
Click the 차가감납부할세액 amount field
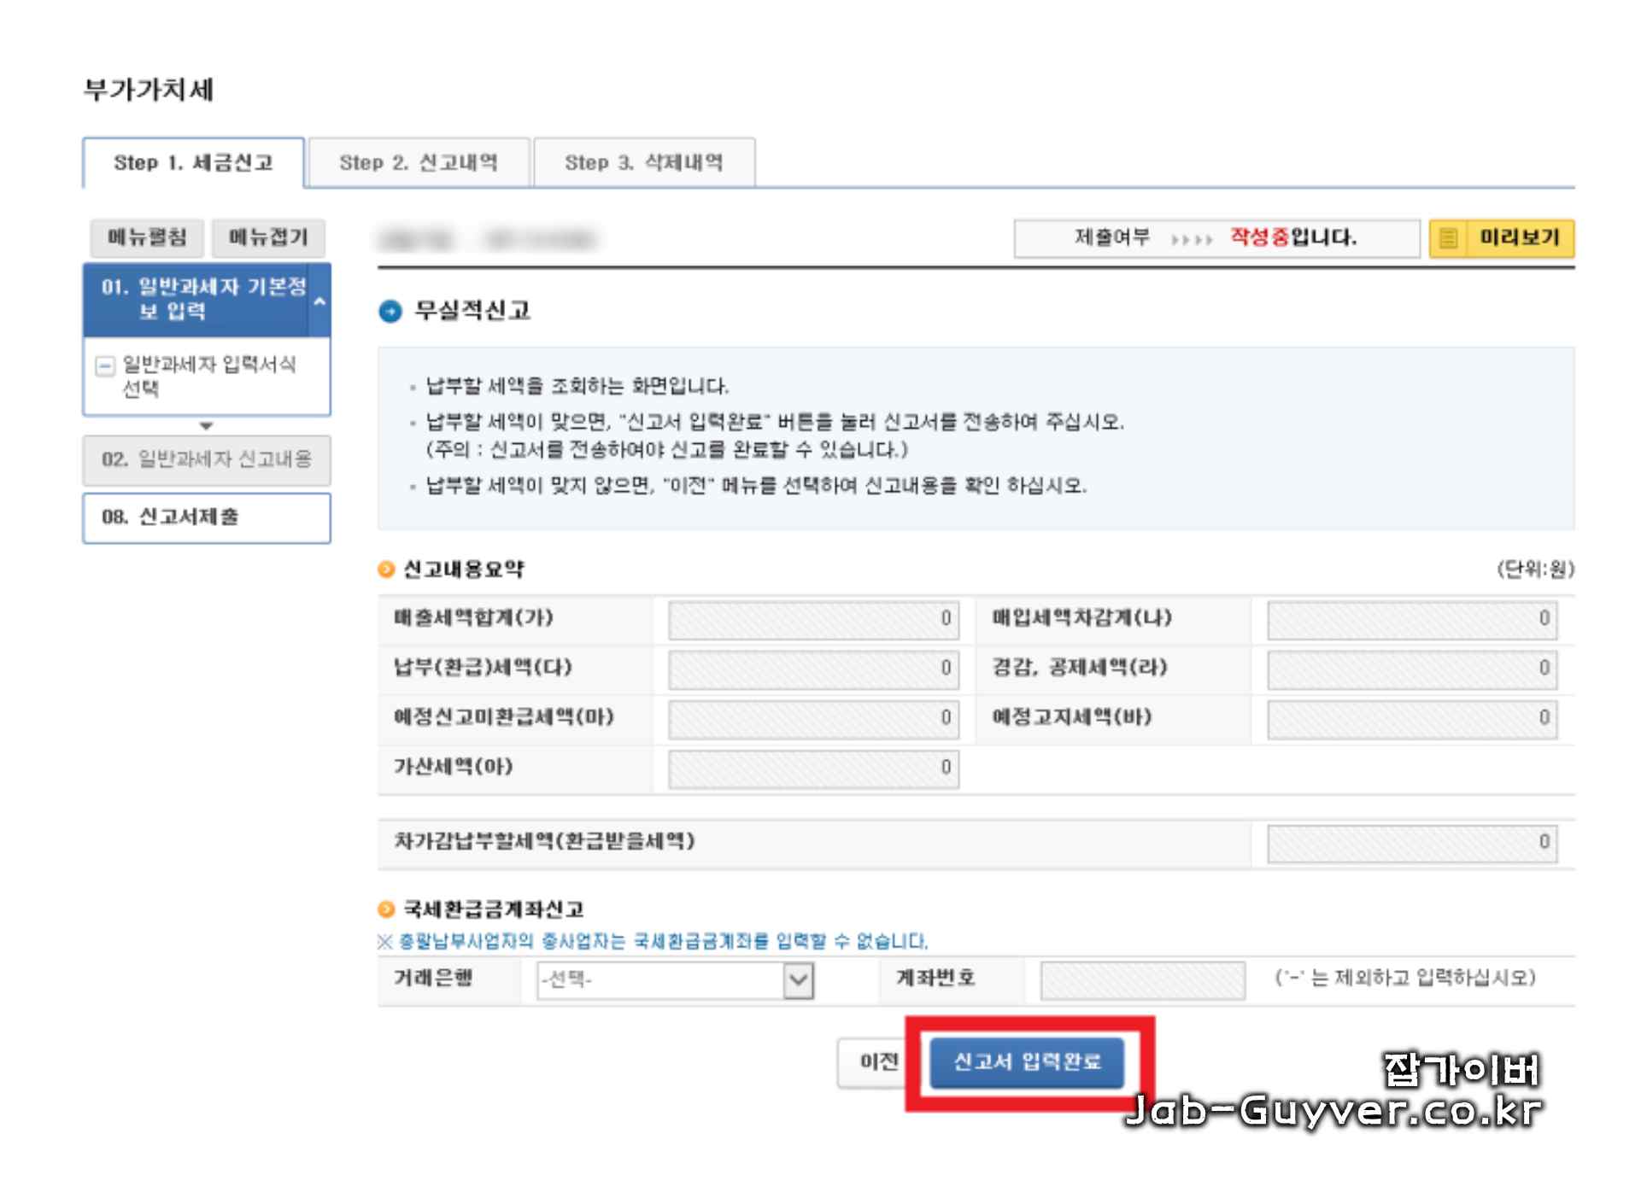point(1412,843)
